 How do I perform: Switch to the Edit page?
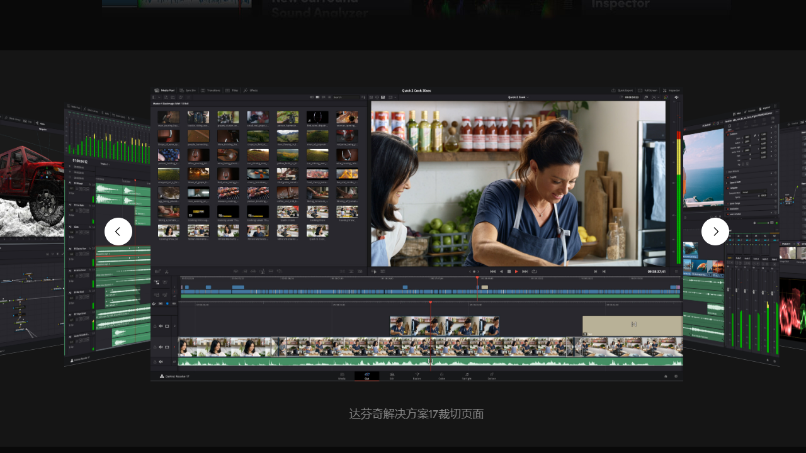click(x=392, y=376)
